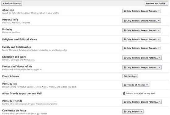Image resolution: width=170 pixels, height=115 pixels.
Task: Click the back arrow icon on Back to Privacy
Action: pos(3,3)
